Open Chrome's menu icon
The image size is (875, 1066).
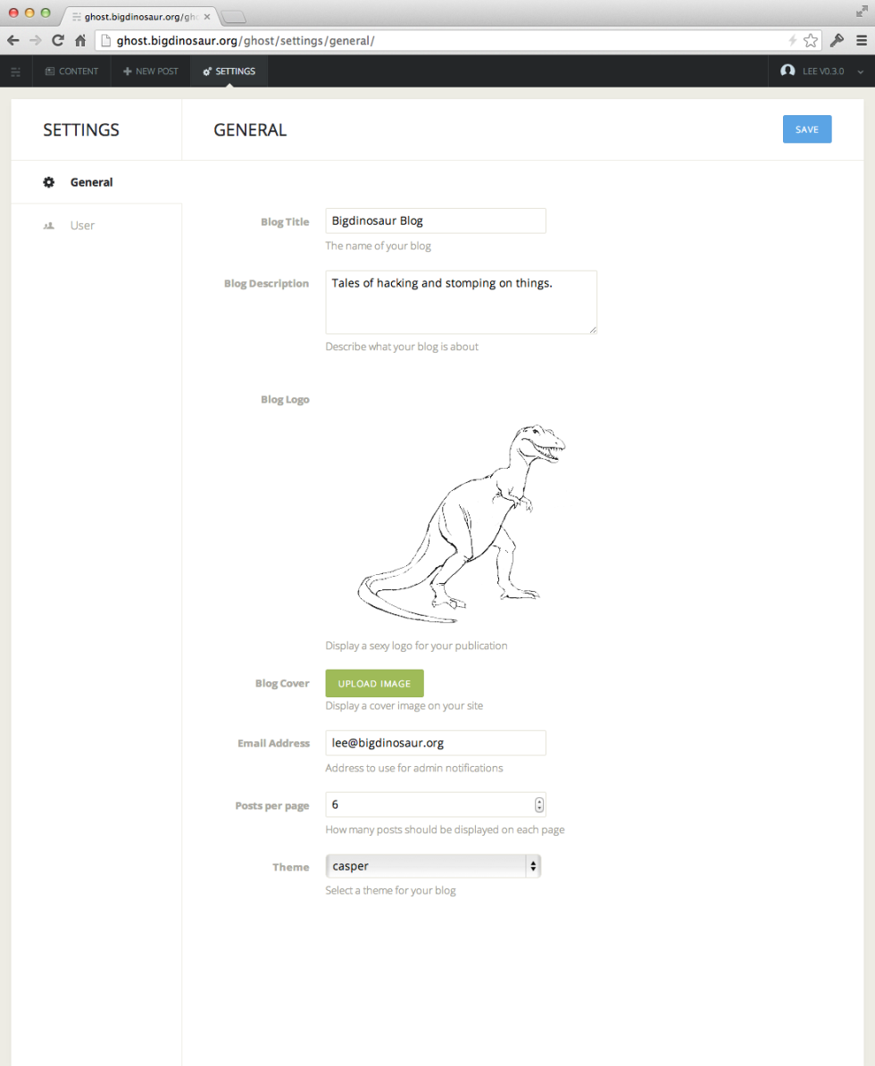(x=862, y=40)
